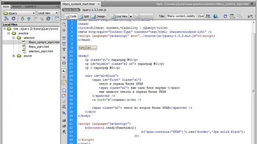
Task: Select filters_content_start.html in Files tree
Action: [44, 42]
